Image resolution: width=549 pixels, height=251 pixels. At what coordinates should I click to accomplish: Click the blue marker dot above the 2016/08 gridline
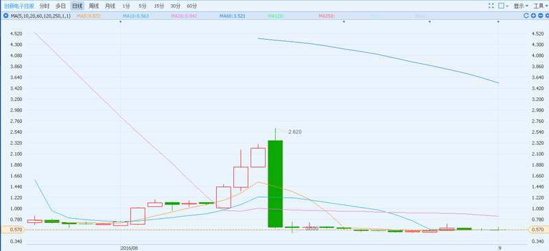(121, 22)
